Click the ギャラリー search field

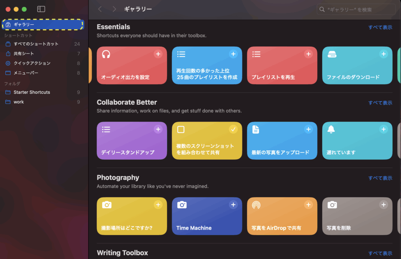click(x=356, y=9)
